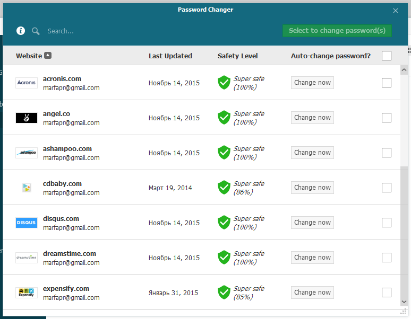Select the angel.co site name
Image resolution: width=411 pixels, height=319 pixels.
pyautogui.click(x=56, y=114)
